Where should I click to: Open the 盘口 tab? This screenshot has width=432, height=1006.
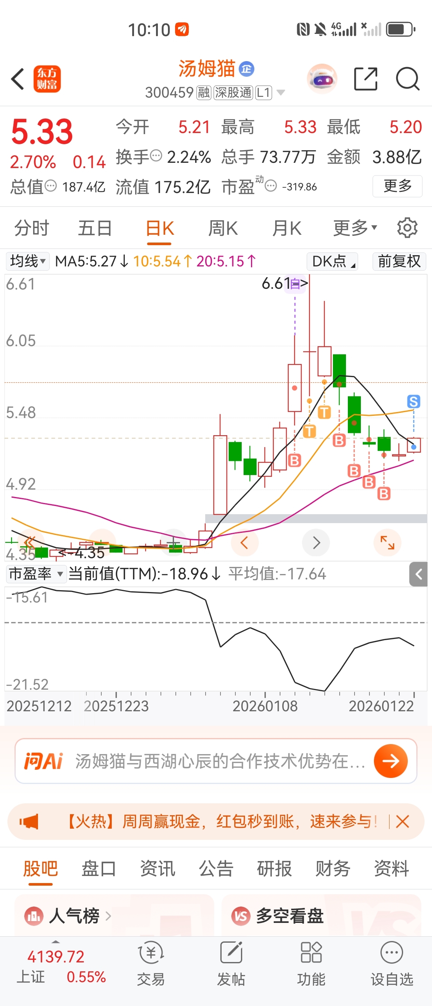(x=99, y=869)
